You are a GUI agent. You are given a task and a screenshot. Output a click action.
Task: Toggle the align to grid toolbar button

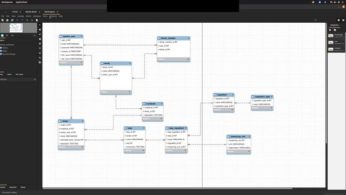coord(32,20)
